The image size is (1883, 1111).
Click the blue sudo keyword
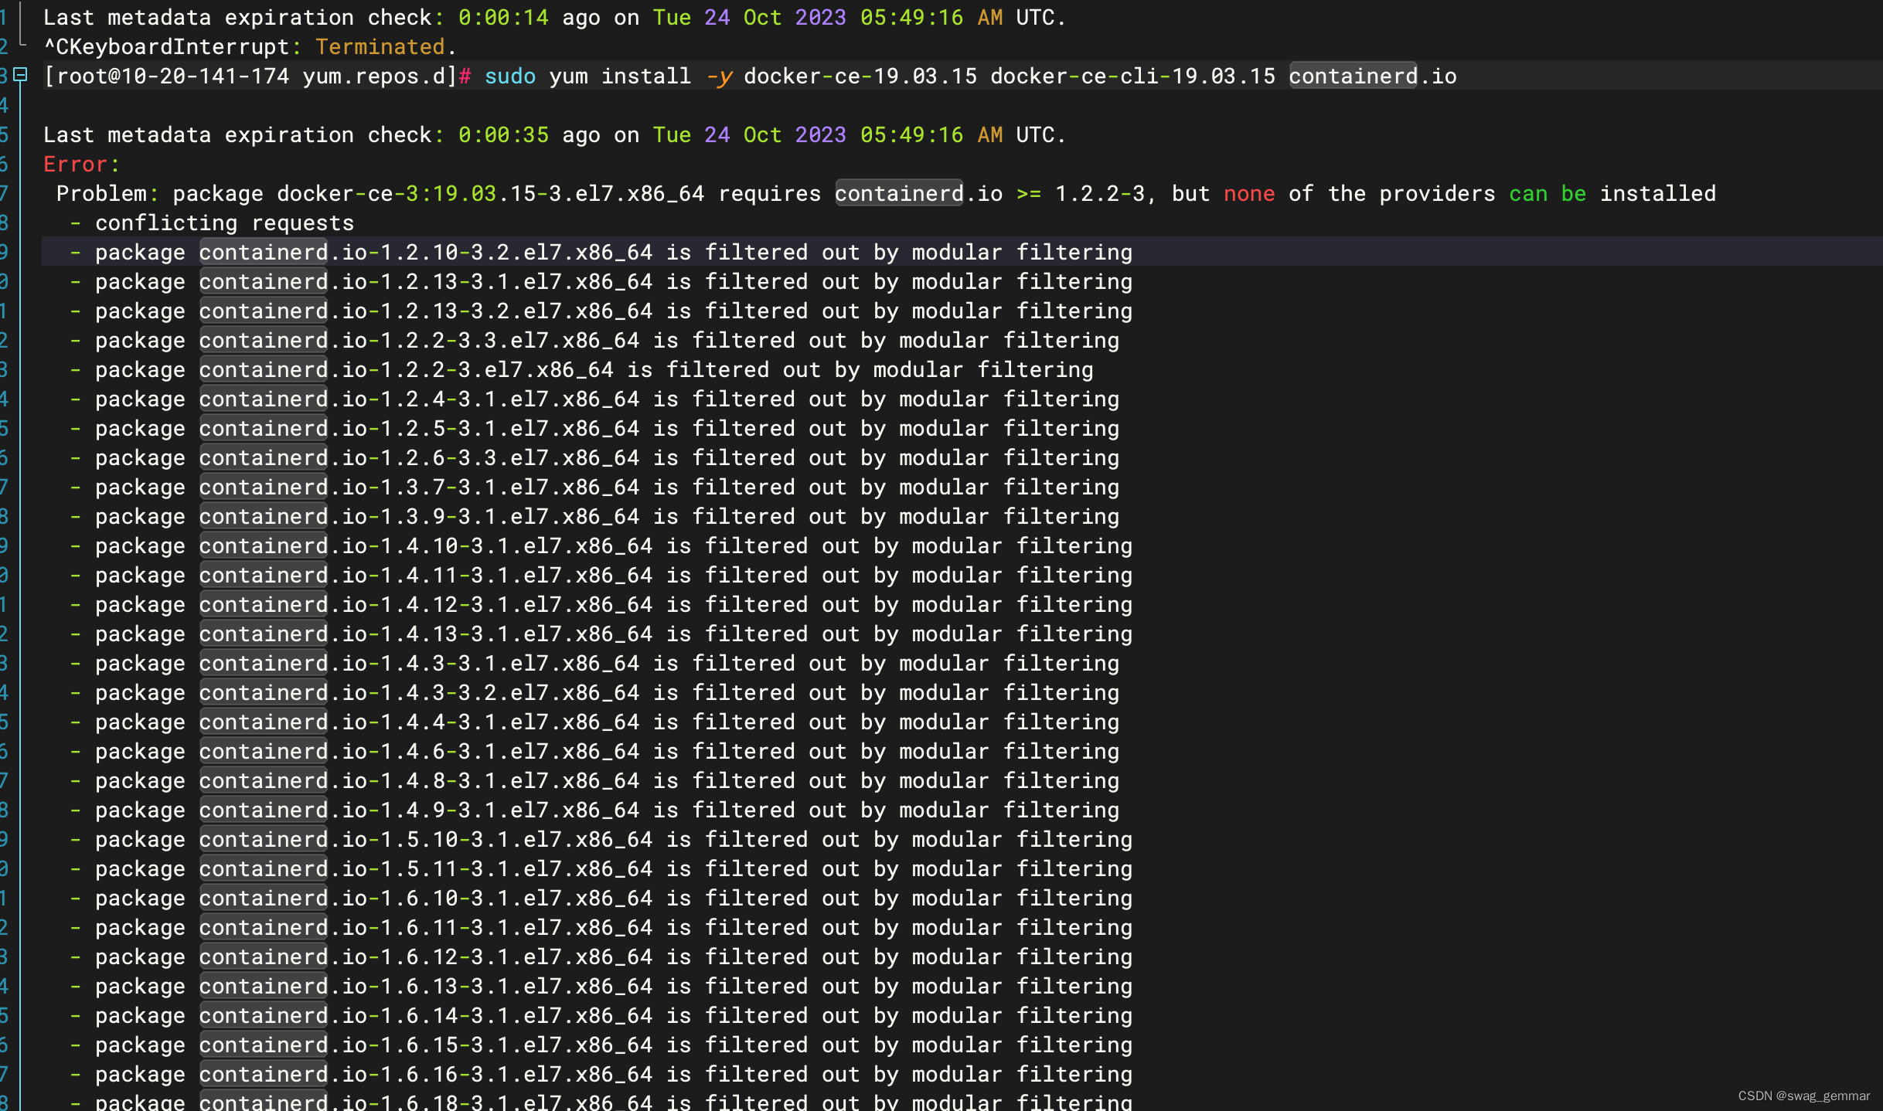pyautogui.click(x=509, y=76)
